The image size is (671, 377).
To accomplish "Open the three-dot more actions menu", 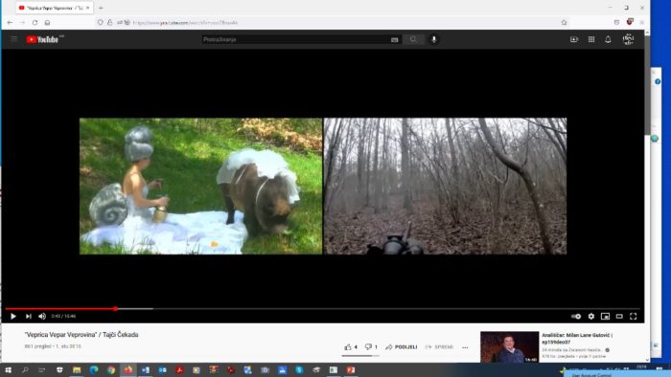I will click(465, 347).
